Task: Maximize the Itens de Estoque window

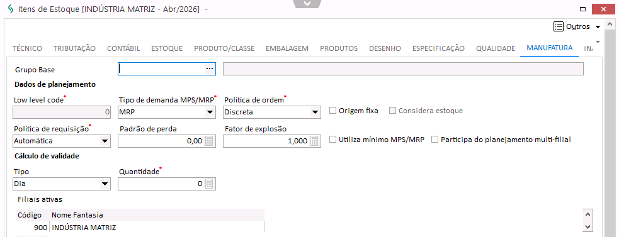Action: [582, 9]
